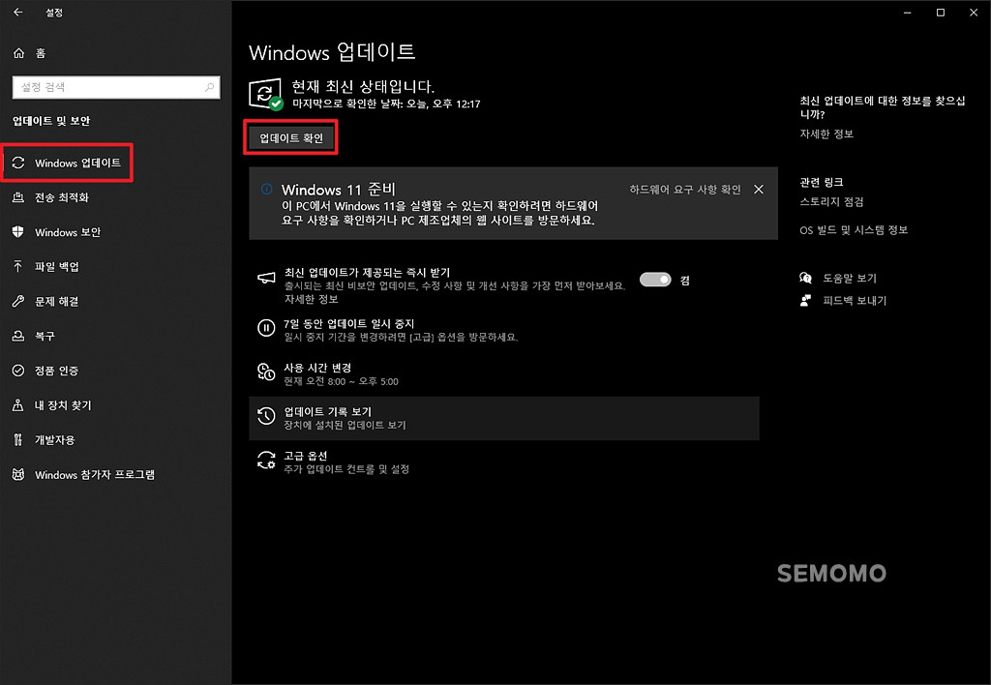Click the 도움말 보기 link

point(850,278)
